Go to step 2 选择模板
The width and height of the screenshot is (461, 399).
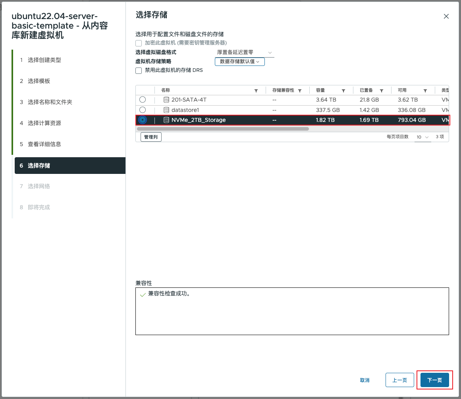click(35, 81)
